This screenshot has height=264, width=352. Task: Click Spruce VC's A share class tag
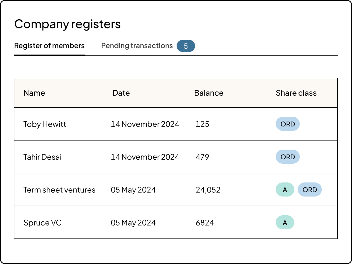pyautogui.click(x=285, y=223)
